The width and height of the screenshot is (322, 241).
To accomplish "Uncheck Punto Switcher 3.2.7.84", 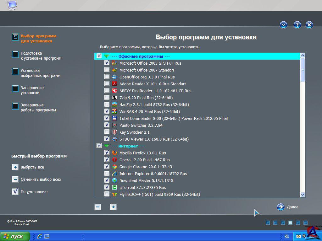I will (x=107, y=125).
